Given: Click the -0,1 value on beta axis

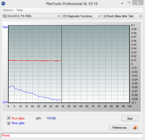Looking at the screenshot, I should 133,103.
